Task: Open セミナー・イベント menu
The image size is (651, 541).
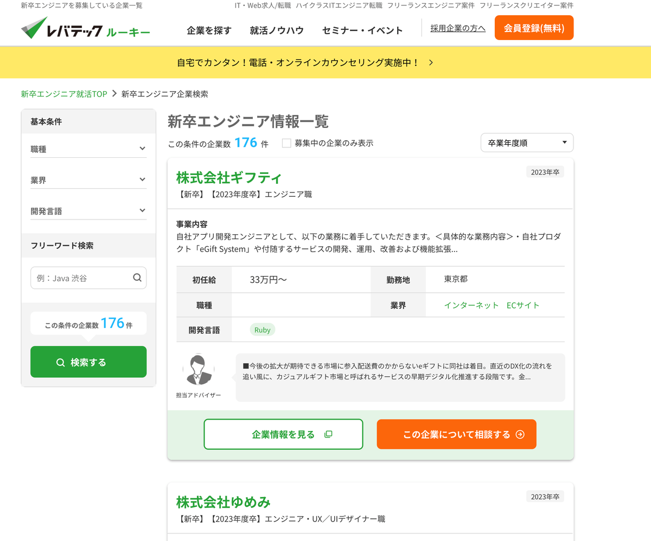Action: 362,30
